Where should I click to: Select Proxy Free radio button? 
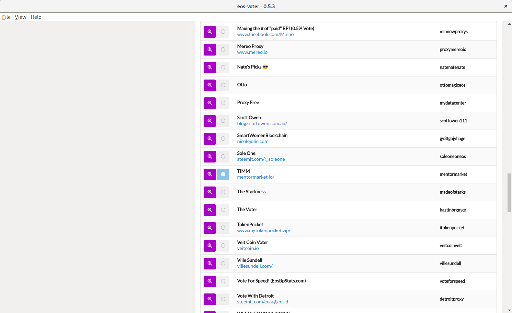click(223, 103)
